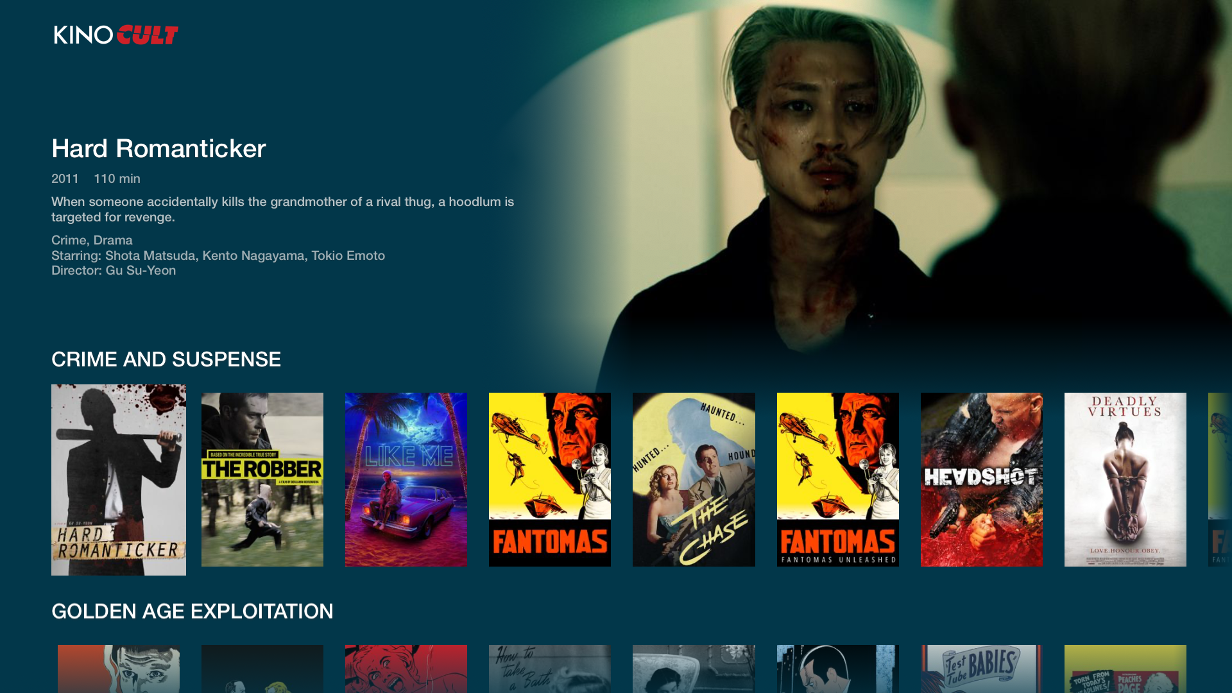
Task: Choose the Like Me poster
Action: (406, 479)
